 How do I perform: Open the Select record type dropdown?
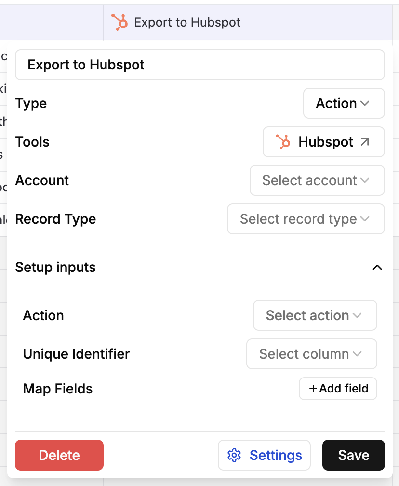pos(306,219)
